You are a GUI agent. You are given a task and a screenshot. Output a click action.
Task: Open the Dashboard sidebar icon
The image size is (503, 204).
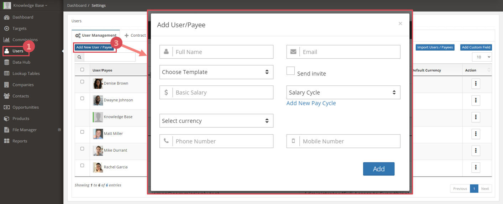6,17
